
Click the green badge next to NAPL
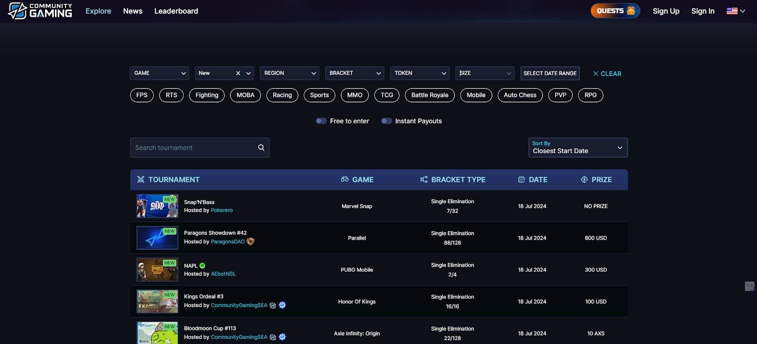pos(202,266)
